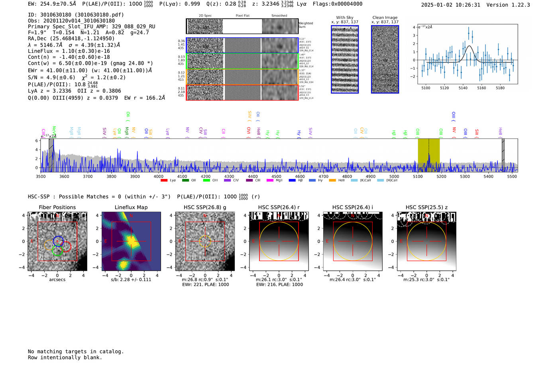The width and height of the screenshot is (558, 379).
Task: Click the magenta MgII legend swatch
Action: click(x=270, y=181)
